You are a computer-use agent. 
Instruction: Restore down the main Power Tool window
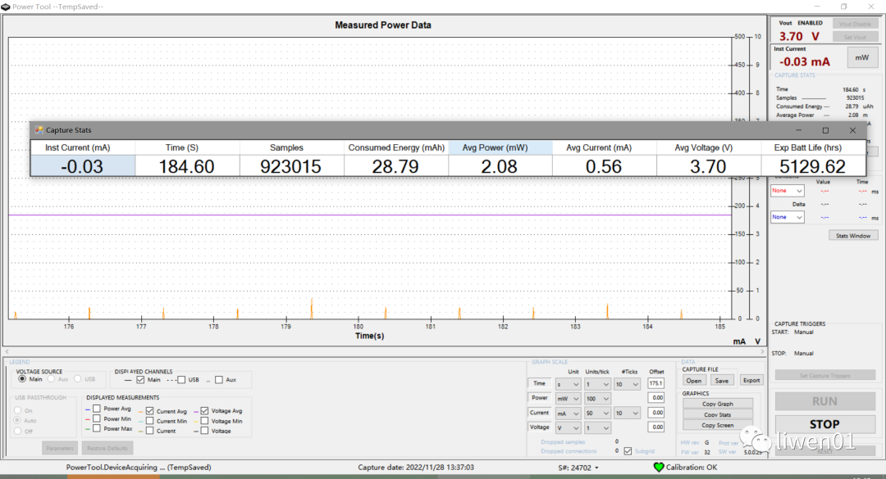843,6
